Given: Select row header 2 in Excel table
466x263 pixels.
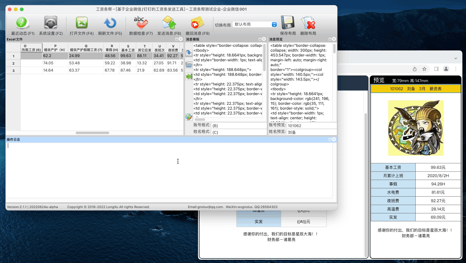Looking at the screenshot, I should [x=14, y=63].
